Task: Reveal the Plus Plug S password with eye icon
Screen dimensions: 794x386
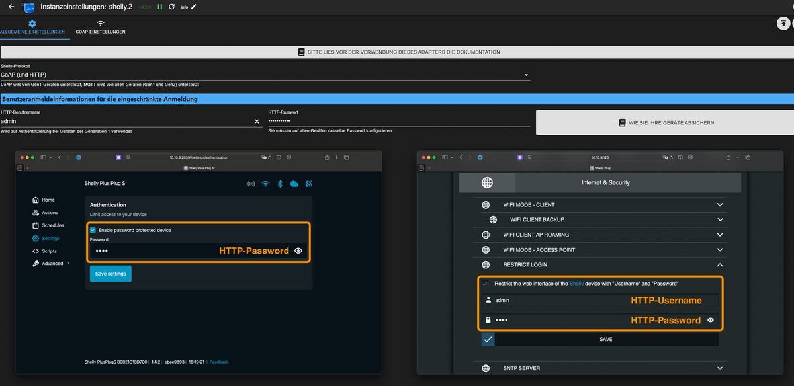Action: click(298, 251)
